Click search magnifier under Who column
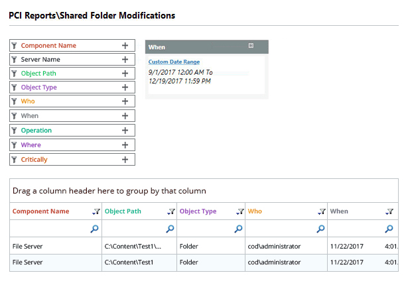Screen dimensions: 406x285 point(321,229)
